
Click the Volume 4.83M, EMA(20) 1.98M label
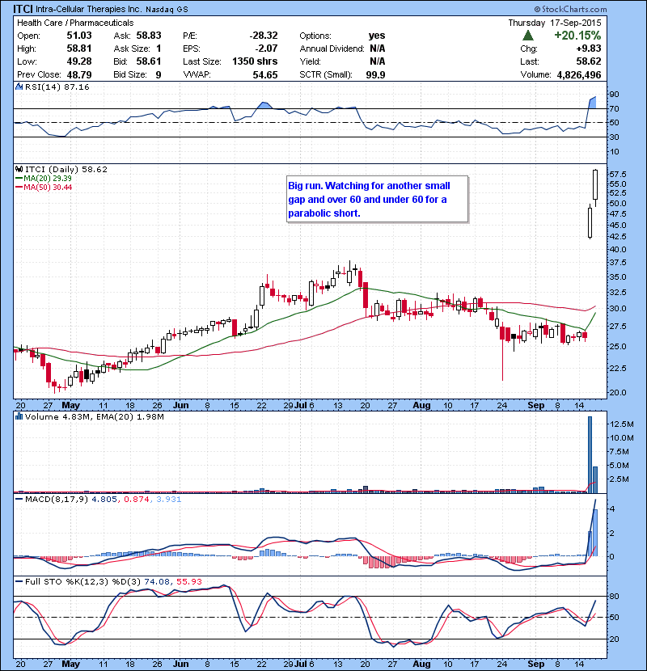point(94,416)
